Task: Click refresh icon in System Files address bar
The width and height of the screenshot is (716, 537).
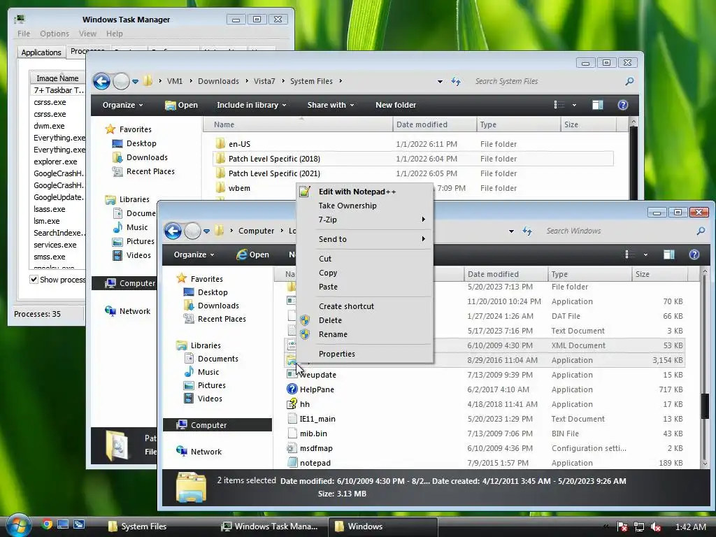Action: point(456,81)
